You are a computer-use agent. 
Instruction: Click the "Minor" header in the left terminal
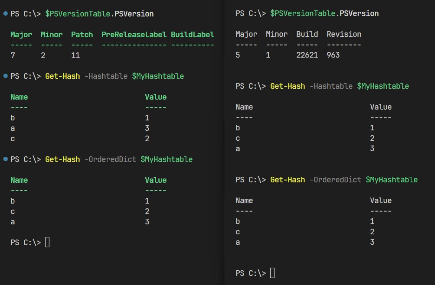(x=52, y=35)
